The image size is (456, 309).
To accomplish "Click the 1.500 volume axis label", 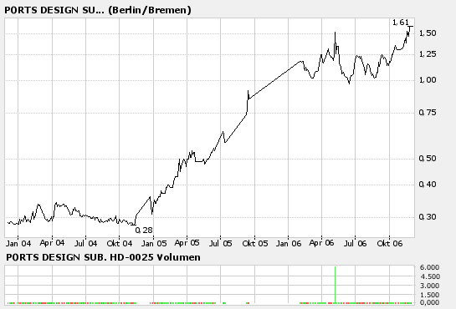I will [429, 295].
